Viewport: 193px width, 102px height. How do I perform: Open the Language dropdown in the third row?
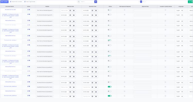[x=179, y=21]
